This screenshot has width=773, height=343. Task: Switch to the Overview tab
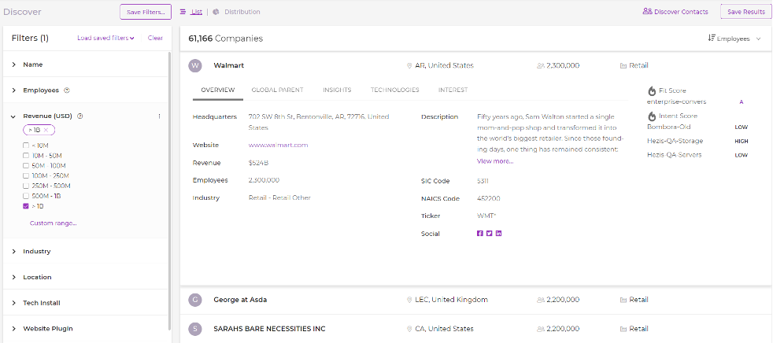tap(218, 90)
